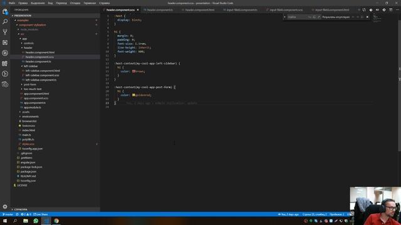Toggle match whole word in find widget

(315, 17)
